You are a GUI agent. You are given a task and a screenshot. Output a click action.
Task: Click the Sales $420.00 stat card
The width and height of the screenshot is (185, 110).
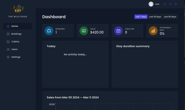click(92, 31)
